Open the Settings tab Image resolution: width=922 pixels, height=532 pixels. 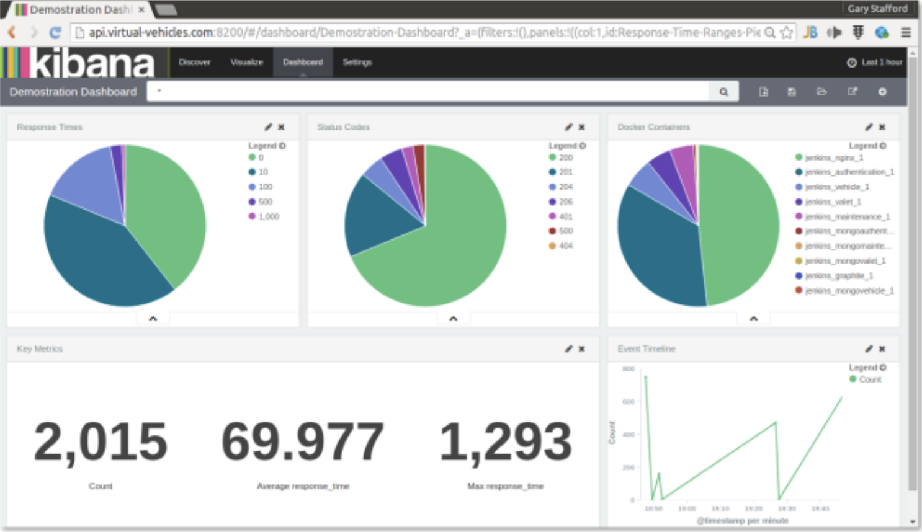coord(357,62)
